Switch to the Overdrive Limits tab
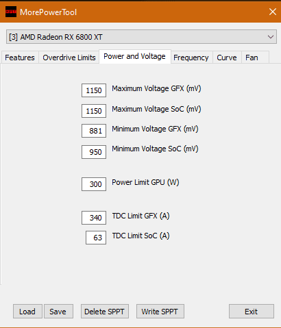Viewport: 281px width, 328px height. (x=69, y=58)
